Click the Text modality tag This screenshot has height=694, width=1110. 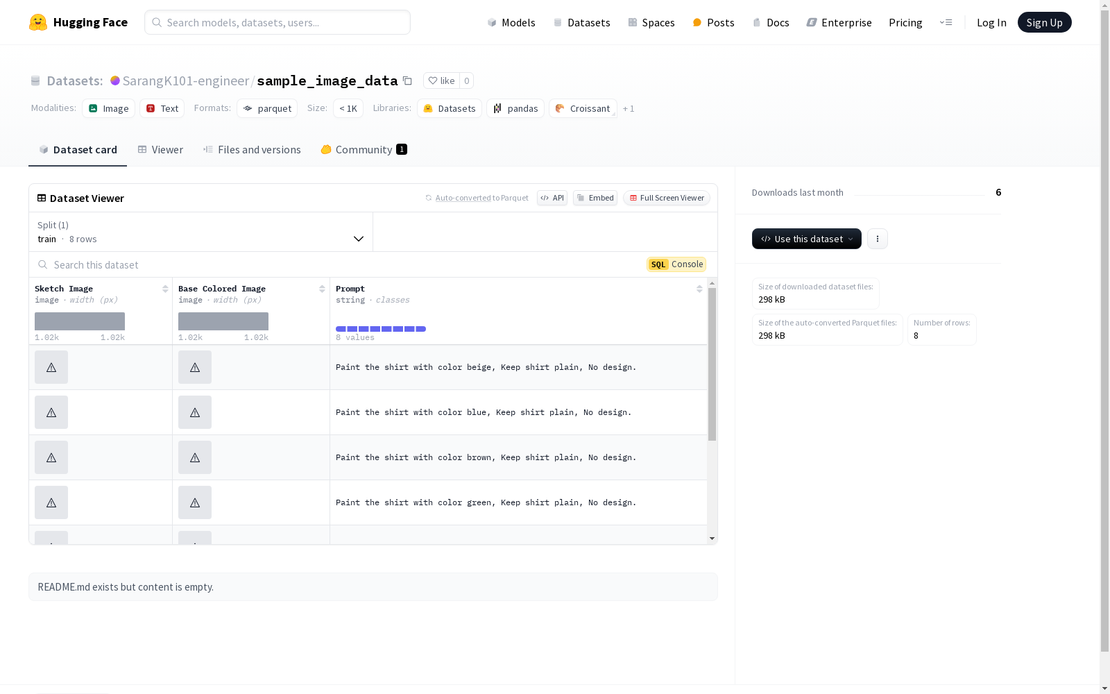point(162,108)
